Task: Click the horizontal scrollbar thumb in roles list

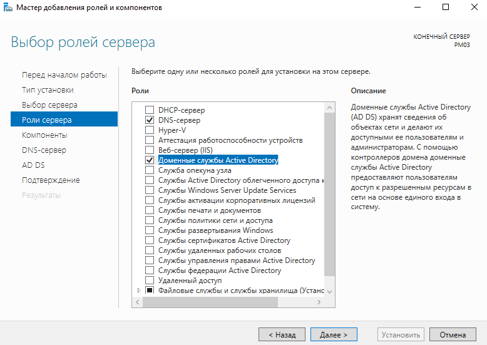Action: (x=210, y=302)
